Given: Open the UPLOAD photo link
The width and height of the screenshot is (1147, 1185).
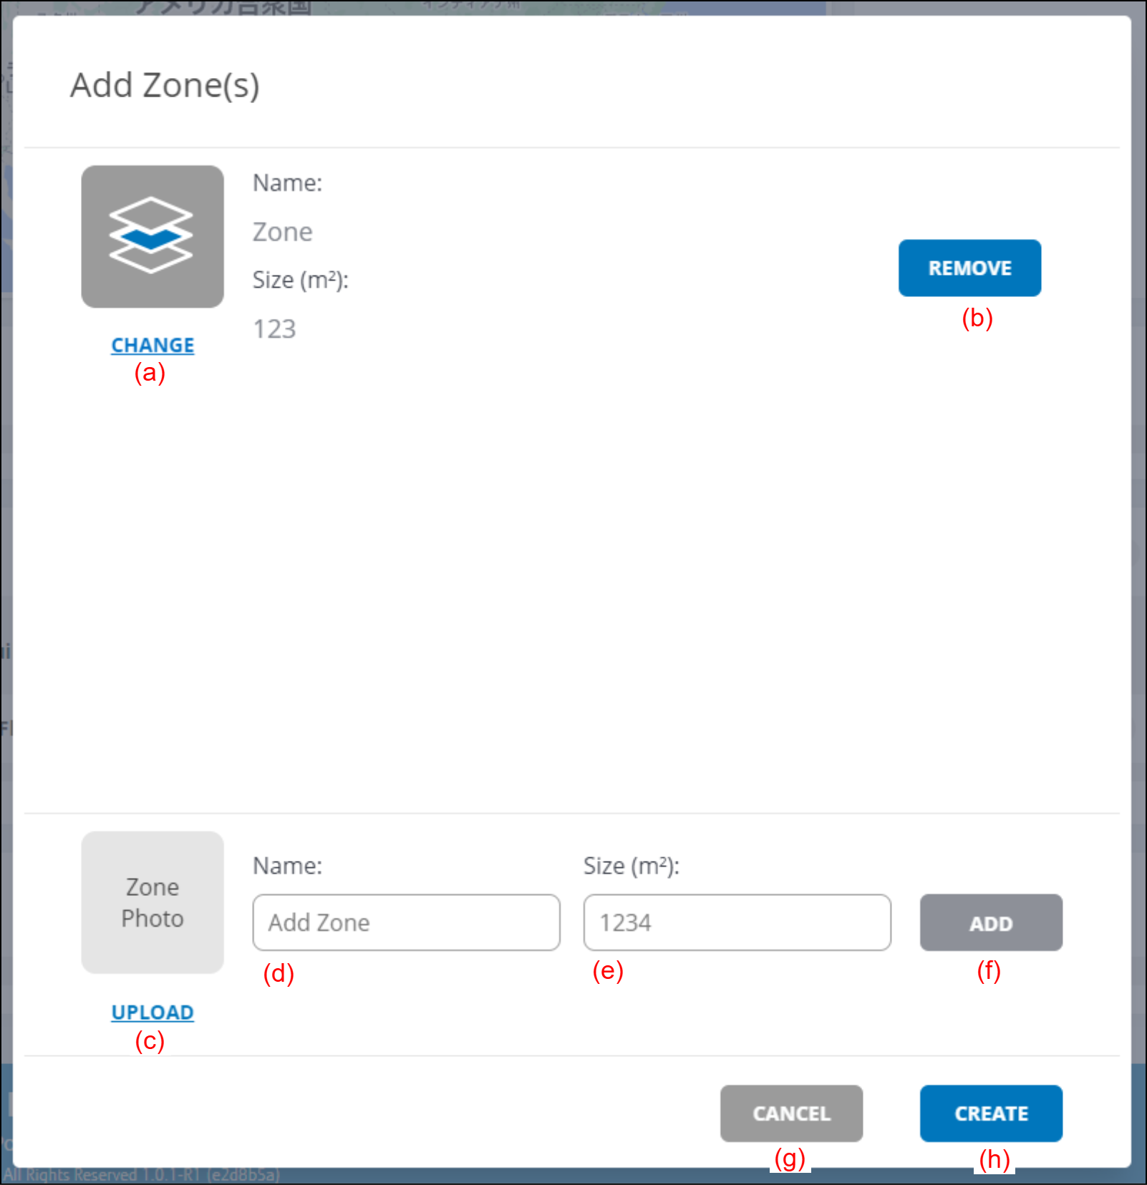Looking at the screenshot, I should click(153, 1012).
